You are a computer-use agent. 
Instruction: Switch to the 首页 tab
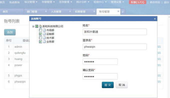click(x=12, y=11)
